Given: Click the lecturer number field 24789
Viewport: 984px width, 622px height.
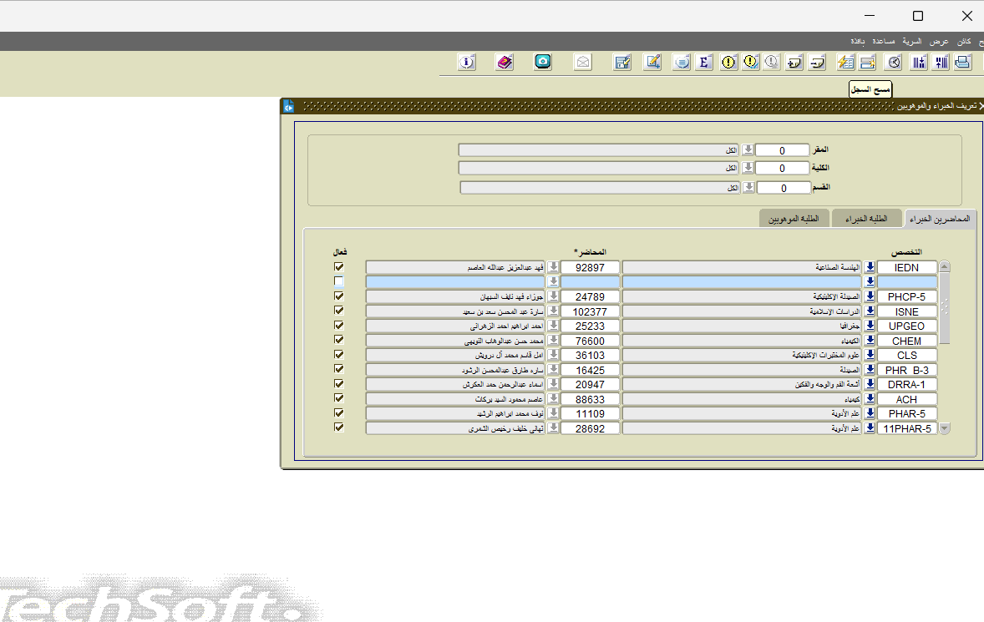Looking at the screenshot, I should (590, 296).
